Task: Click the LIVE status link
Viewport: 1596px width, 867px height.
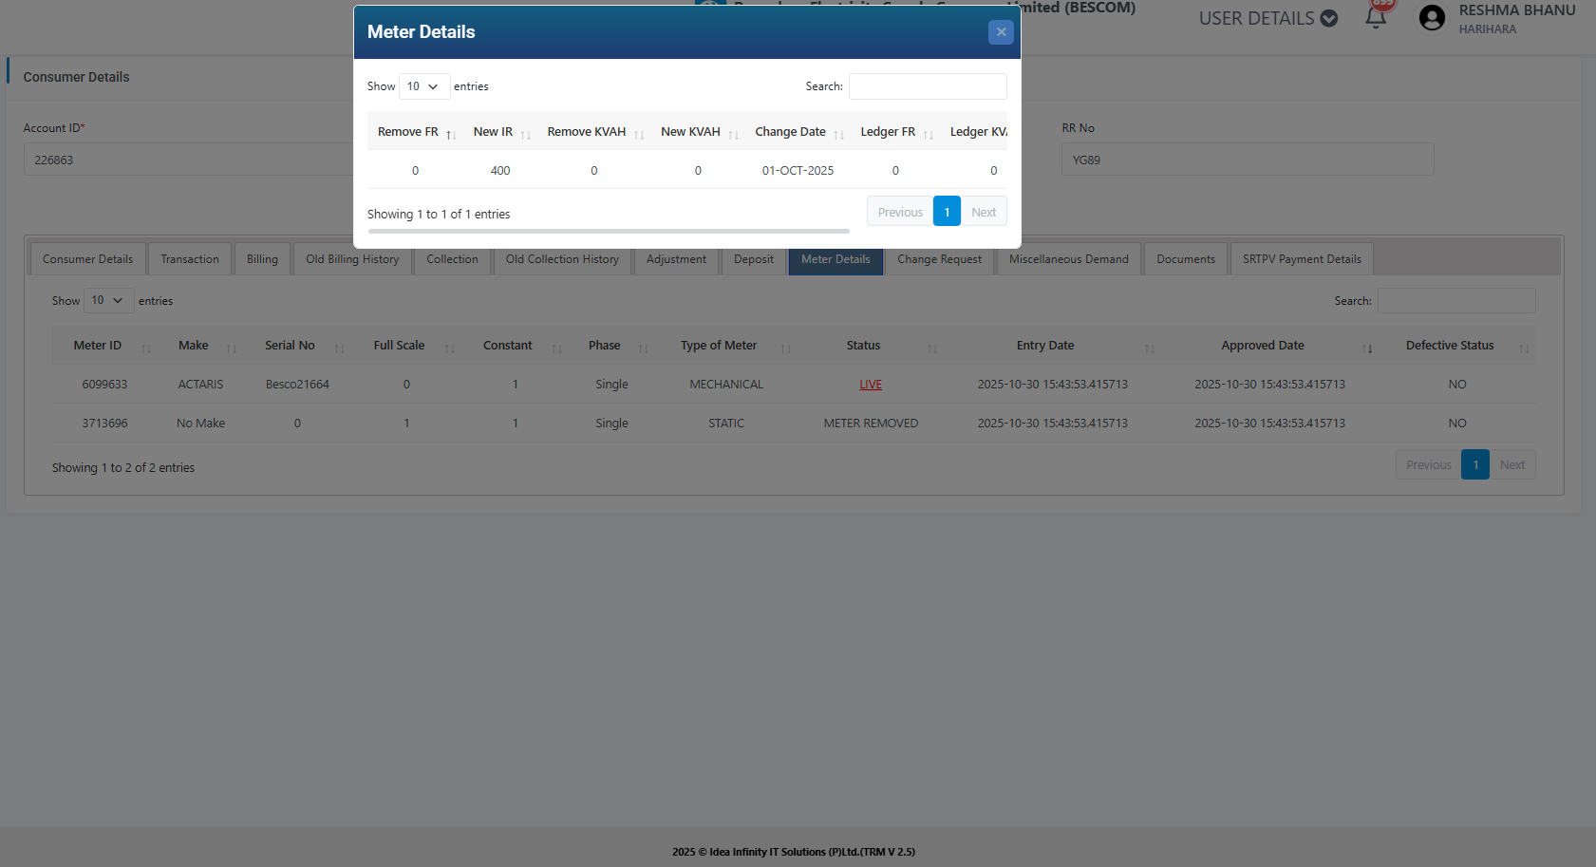Action: (x=871, y=385)
